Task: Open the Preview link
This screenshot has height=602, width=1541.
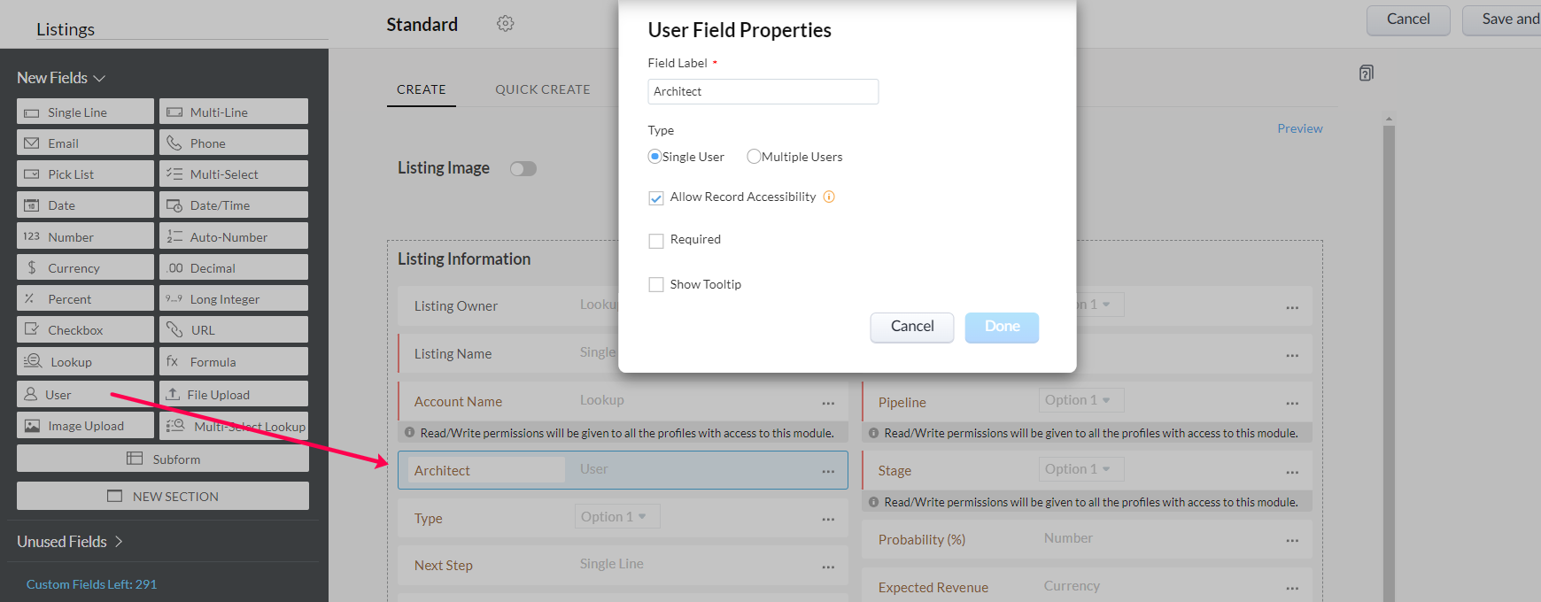Action: [1299, 128]
